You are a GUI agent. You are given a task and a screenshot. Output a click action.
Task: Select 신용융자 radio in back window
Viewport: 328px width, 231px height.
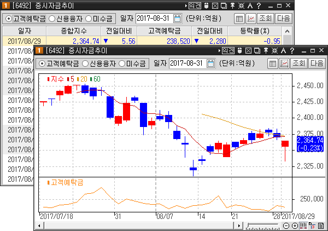[52, 19]
